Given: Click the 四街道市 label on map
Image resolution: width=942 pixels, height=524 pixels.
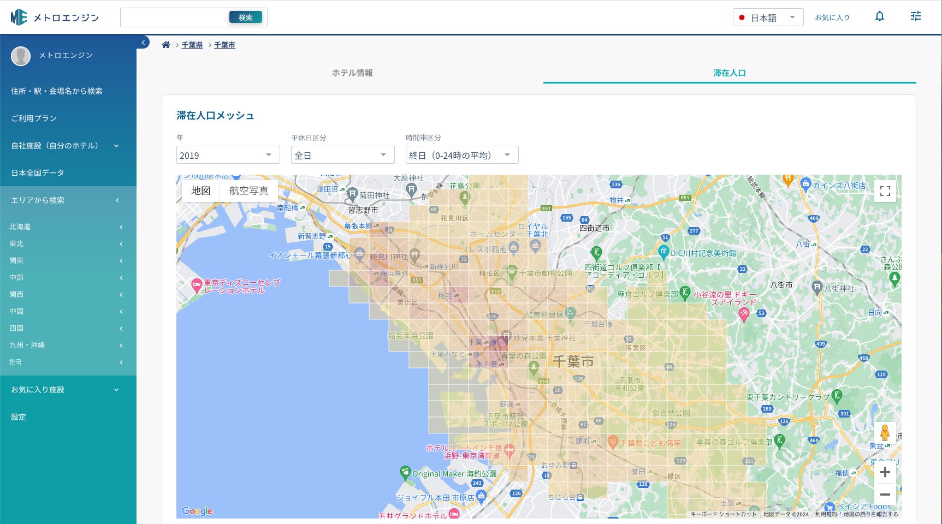Looking at the screenshot, I should (x=594, y=228).
